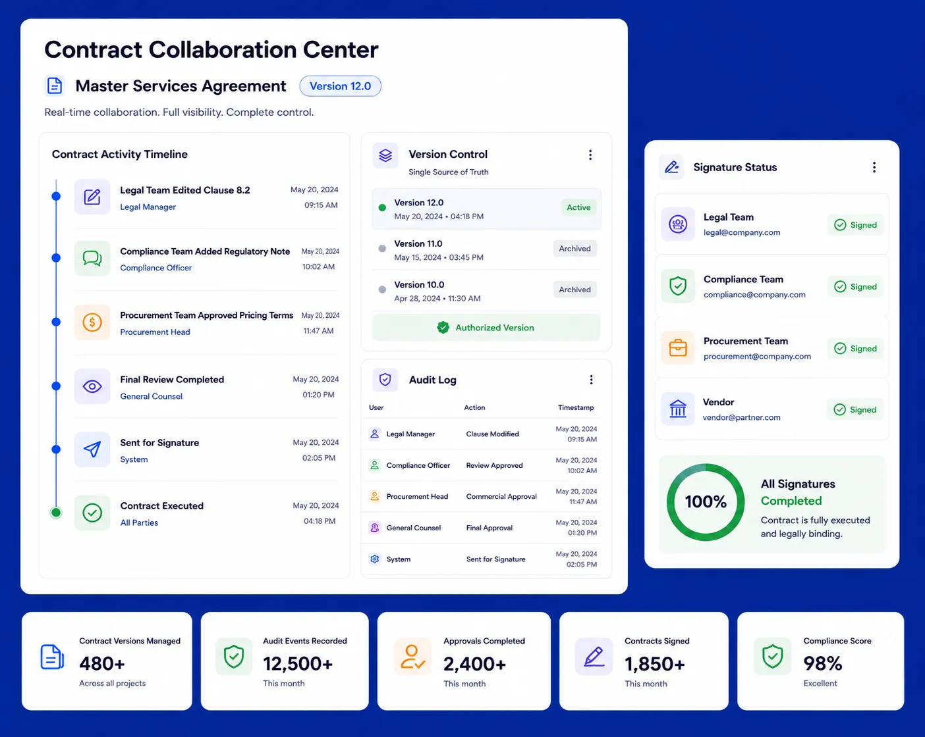Open the General Counsel link in timeline
Image resolution: width=925 pixels, height=737 pixels.
152,396
